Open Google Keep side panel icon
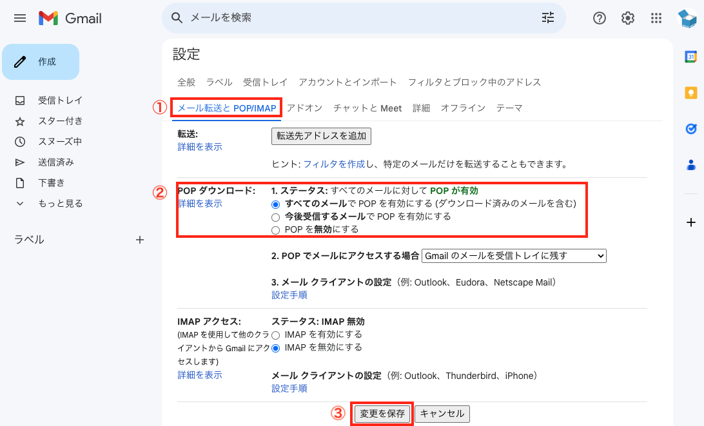 pos(690,93)
